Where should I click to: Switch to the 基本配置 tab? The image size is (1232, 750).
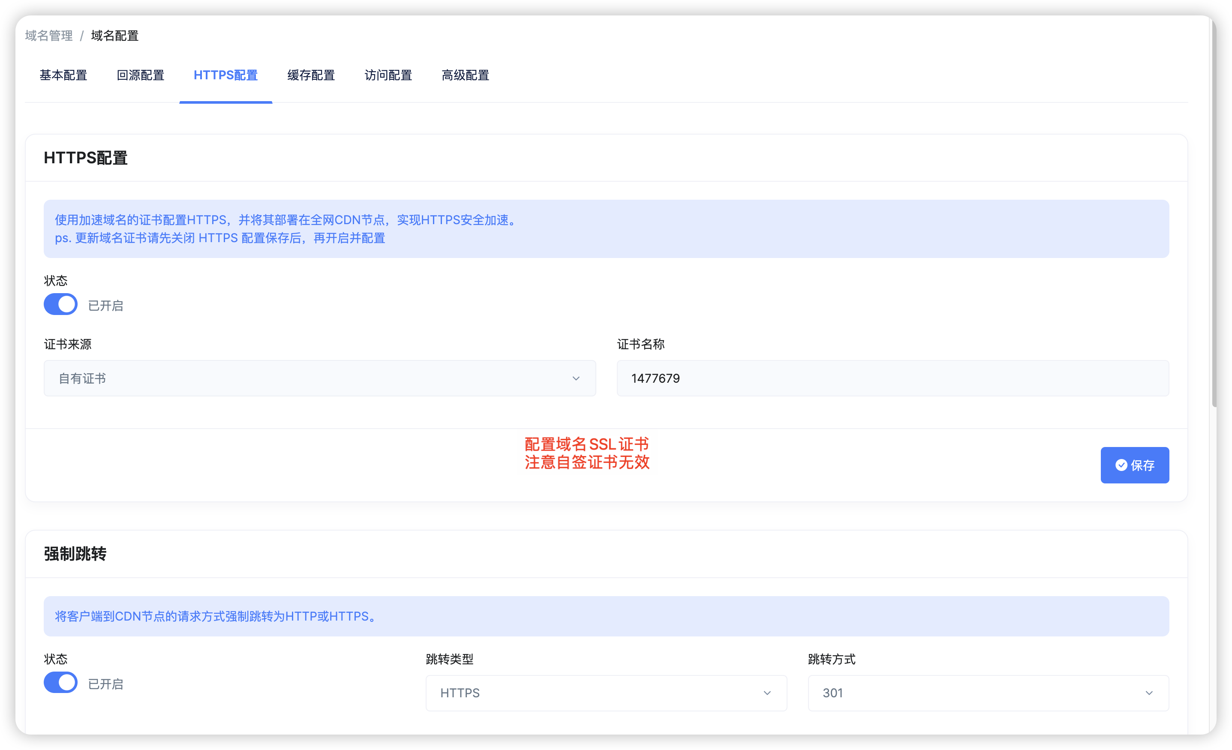tap(63, 75)
